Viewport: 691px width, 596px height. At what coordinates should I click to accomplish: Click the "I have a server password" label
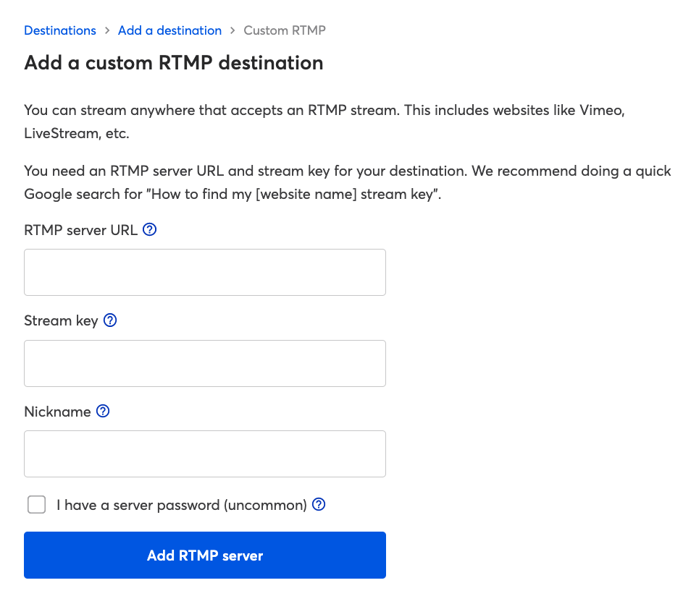(181, 505)
